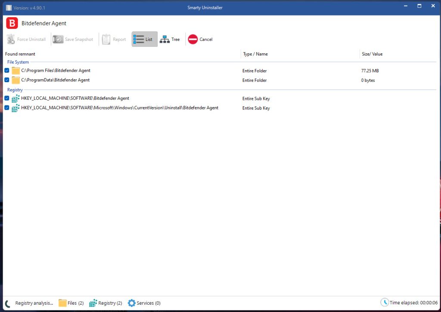Click the registry icon beside Registry (2)
This screenshot has width=441, height=312.
(x=93, y=303)
